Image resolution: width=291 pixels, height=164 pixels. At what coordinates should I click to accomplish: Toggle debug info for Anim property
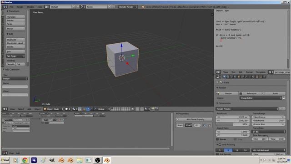click(x=204, y=125)
